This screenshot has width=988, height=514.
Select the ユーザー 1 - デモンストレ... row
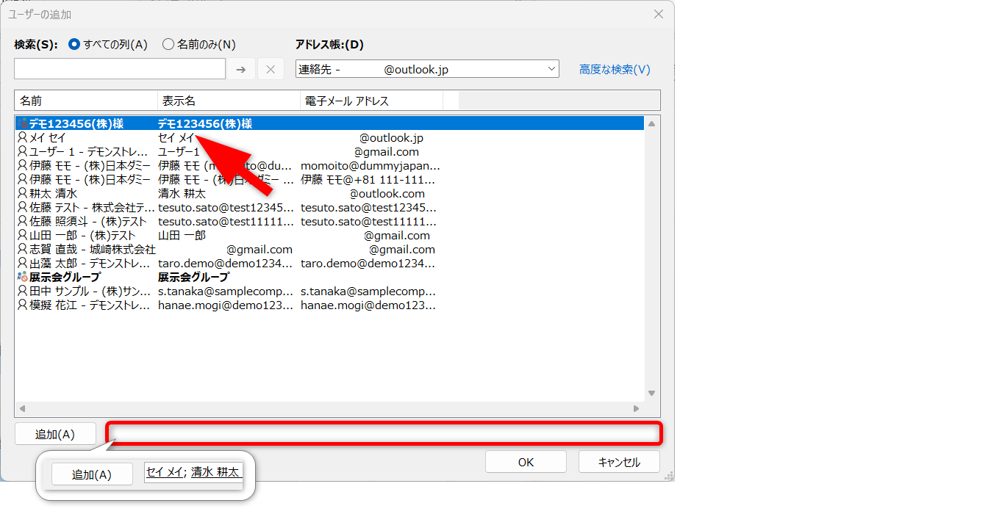[x=329, y=152]
